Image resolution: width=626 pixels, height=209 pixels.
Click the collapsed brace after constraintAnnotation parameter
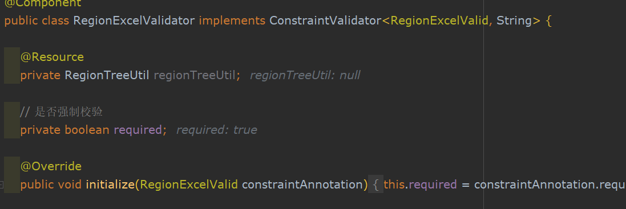pyautogui.click(x=375, y=185)
